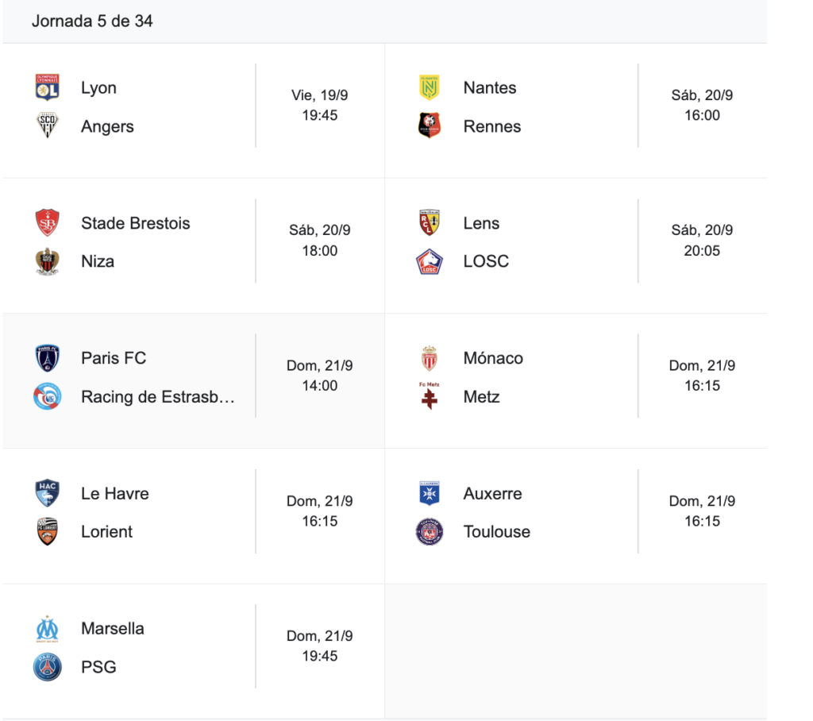Select the Rennes club badge
Screen dimensions: 813x721
click(x=430, y=126)
